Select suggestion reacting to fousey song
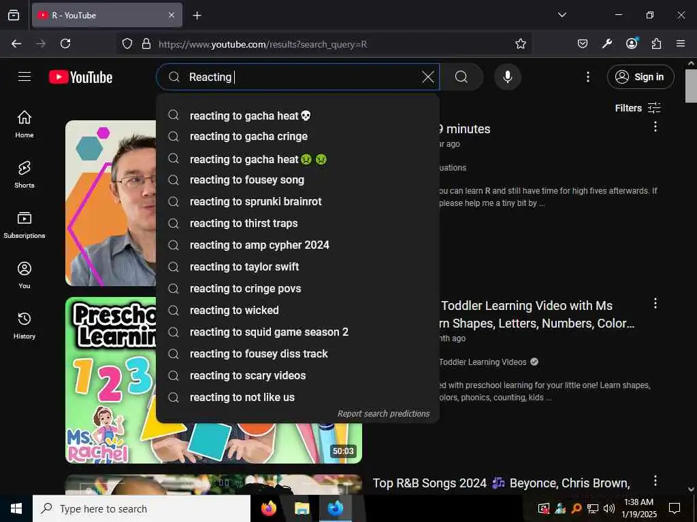Viewport: 697px width, 522px height. tap(298, 179)
